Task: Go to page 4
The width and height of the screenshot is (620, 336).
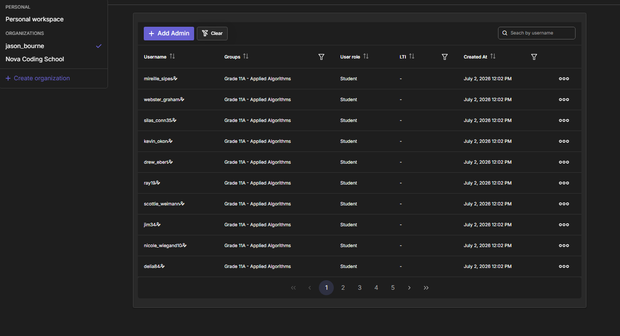Action: (376, 287)
